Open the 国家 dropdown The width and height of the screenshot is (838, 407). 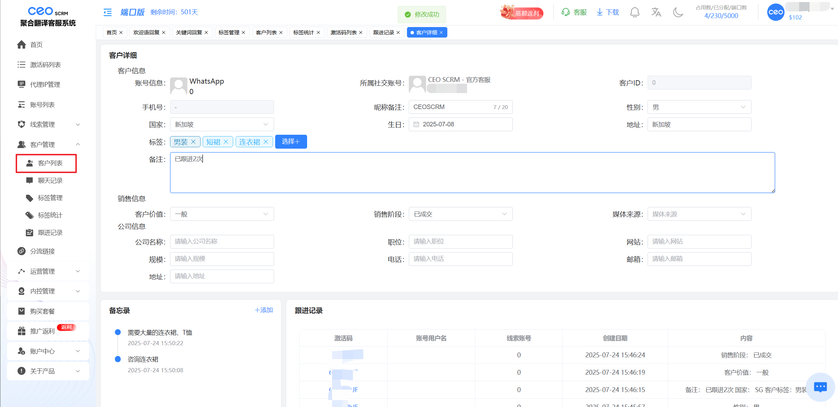click(222, 124)
